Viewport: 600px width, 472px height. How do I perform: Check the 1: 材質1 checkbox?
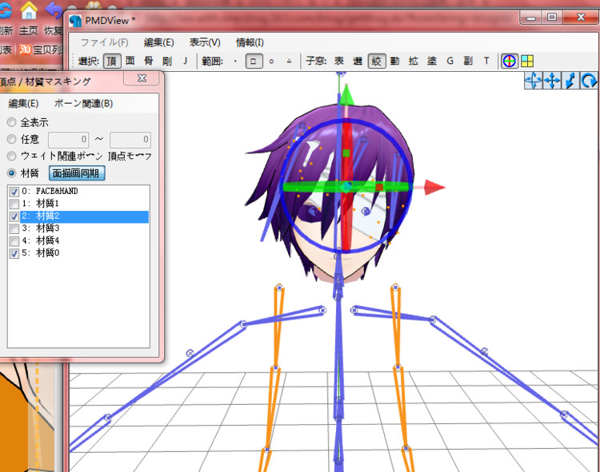tap(14, 204)
